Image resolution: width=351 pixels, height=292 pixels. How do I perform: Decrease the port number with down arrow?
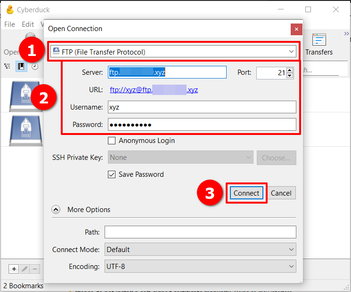[290, 76]
